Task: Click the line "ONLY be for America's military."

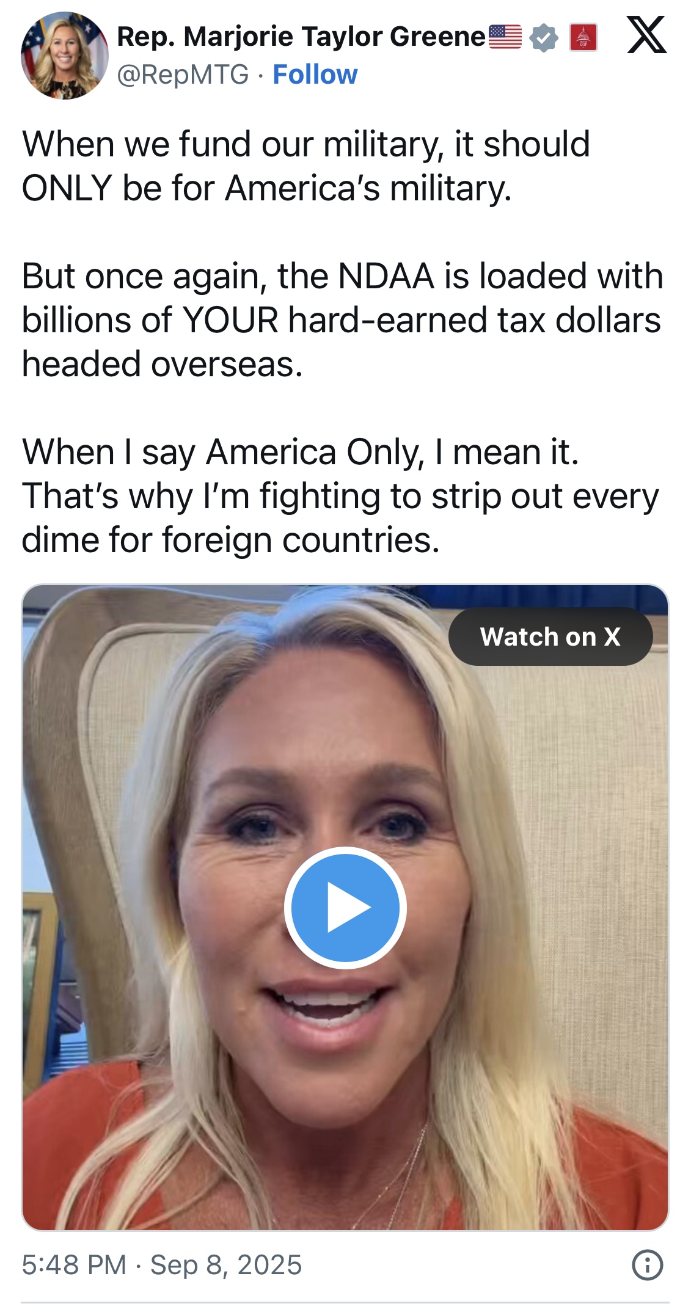Action: [267, 188]
